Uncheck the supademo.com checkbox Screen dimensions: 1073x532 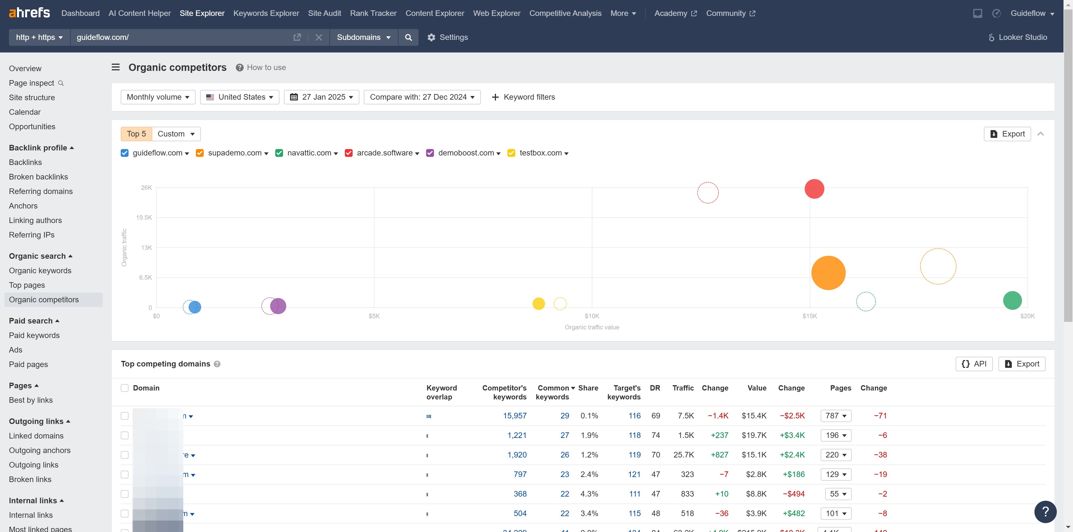coord(200,153)
